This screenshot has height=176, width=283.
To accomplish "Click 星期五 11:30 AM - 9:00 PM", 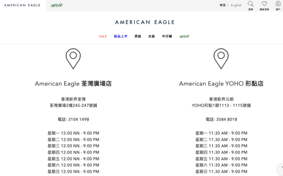I will click(221, 159).
